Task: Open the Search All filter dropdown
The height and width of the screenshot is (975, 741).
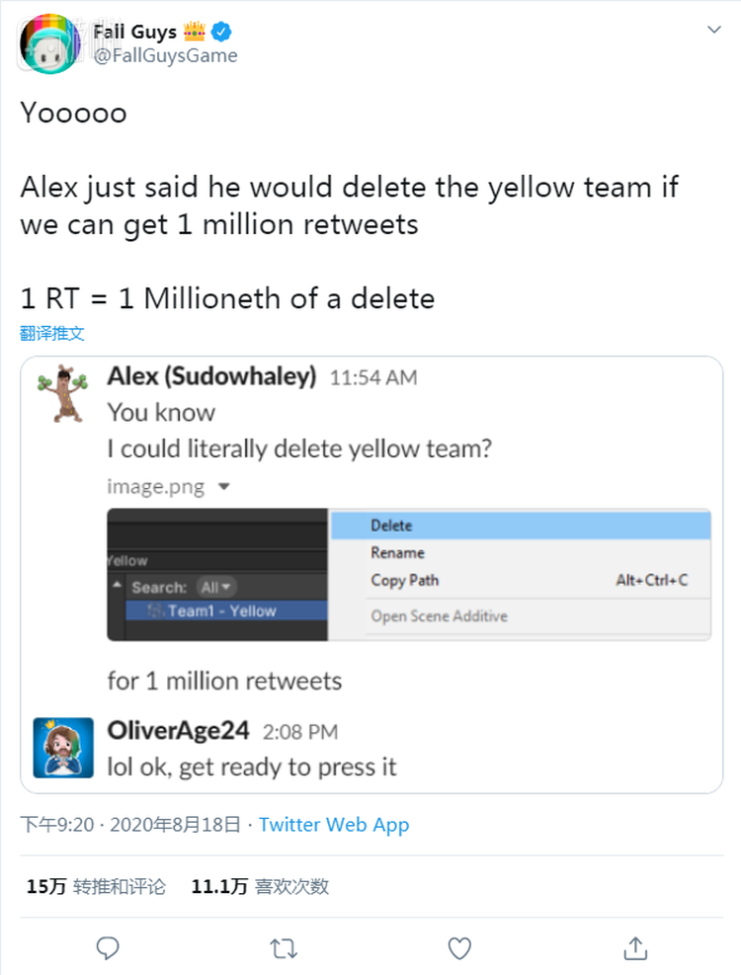Action: pos(216,587)
